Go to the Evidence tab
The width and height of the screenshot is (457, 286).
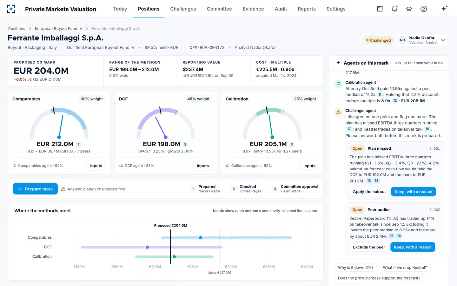point(253,9)
